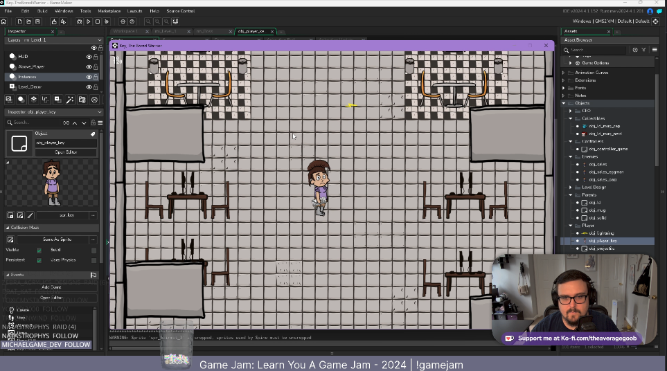Collapse the Objects folder
The height and width of the screenshot is (371, 667).
pos(564,103)
